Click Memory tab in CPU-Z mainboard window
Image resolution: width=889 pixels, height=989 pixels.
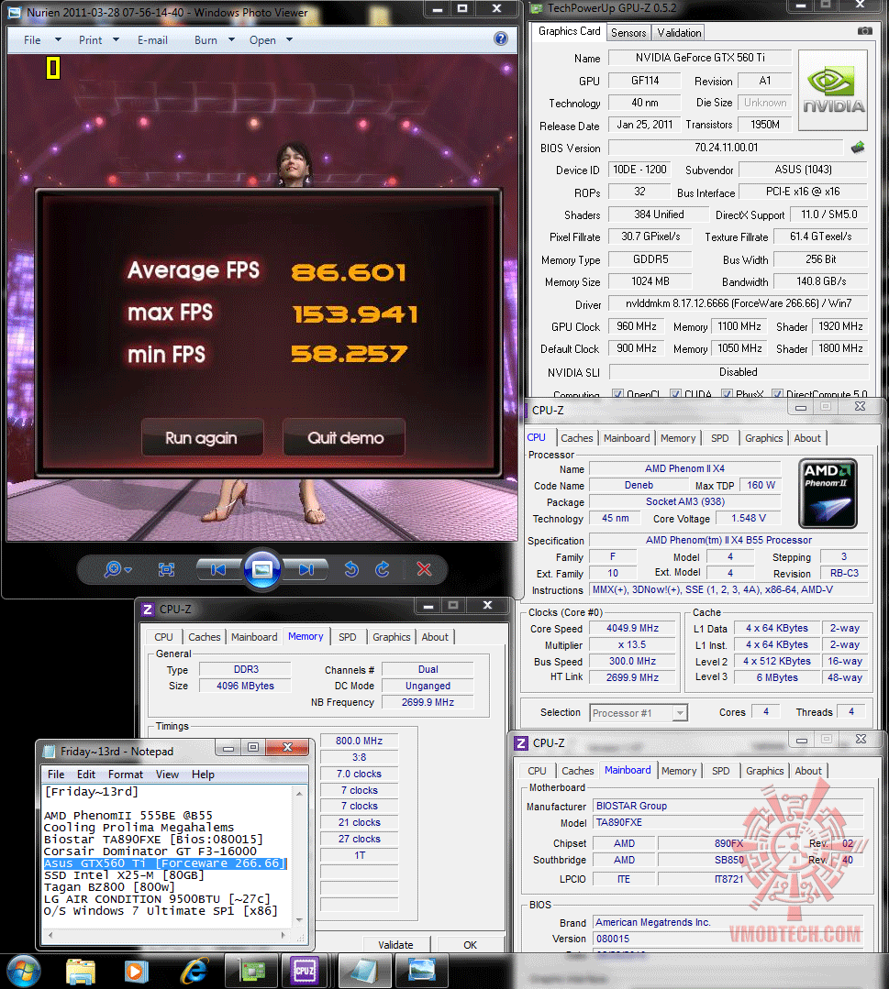point(679,771)
